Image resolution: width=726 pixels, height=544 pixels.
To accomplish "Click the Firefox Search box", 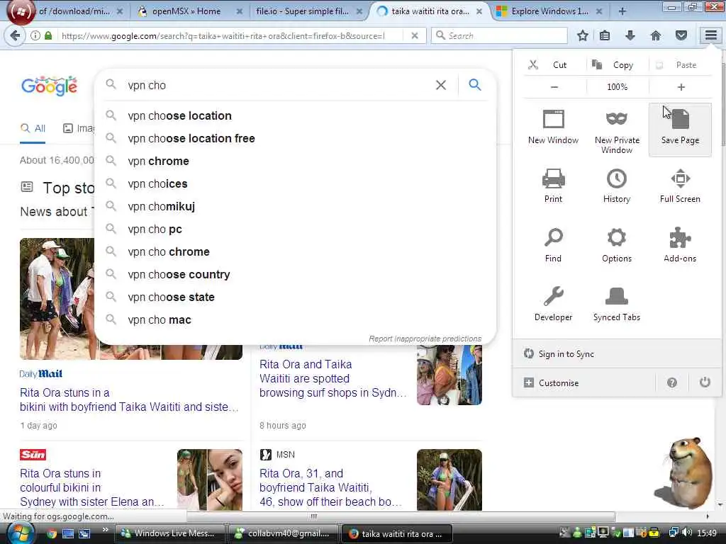I will 499,35.
